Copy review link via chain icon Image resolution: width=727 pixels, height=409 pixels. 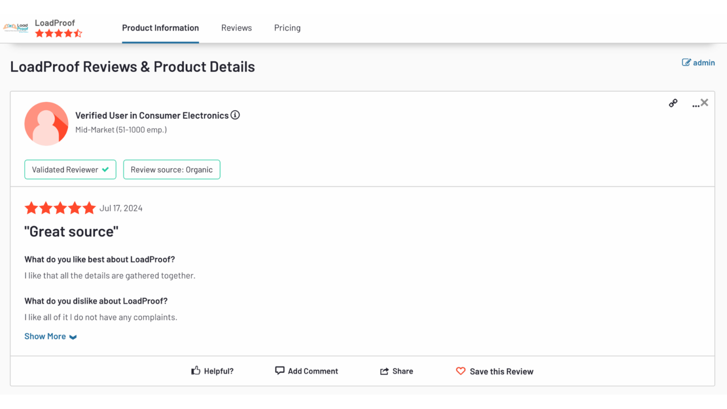point(673,103)
